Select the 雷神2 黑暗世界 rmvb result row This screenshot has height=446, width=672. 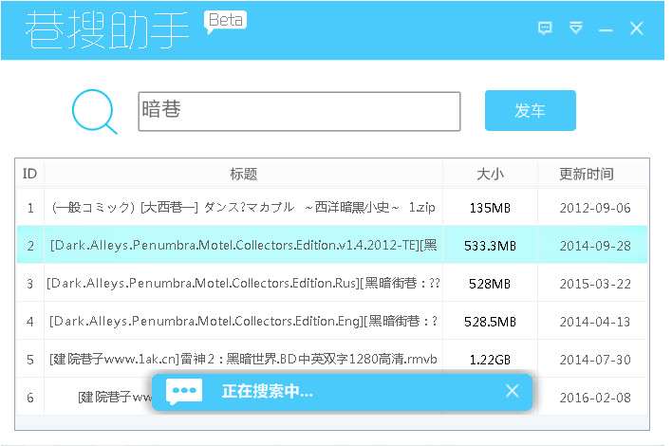331,359
